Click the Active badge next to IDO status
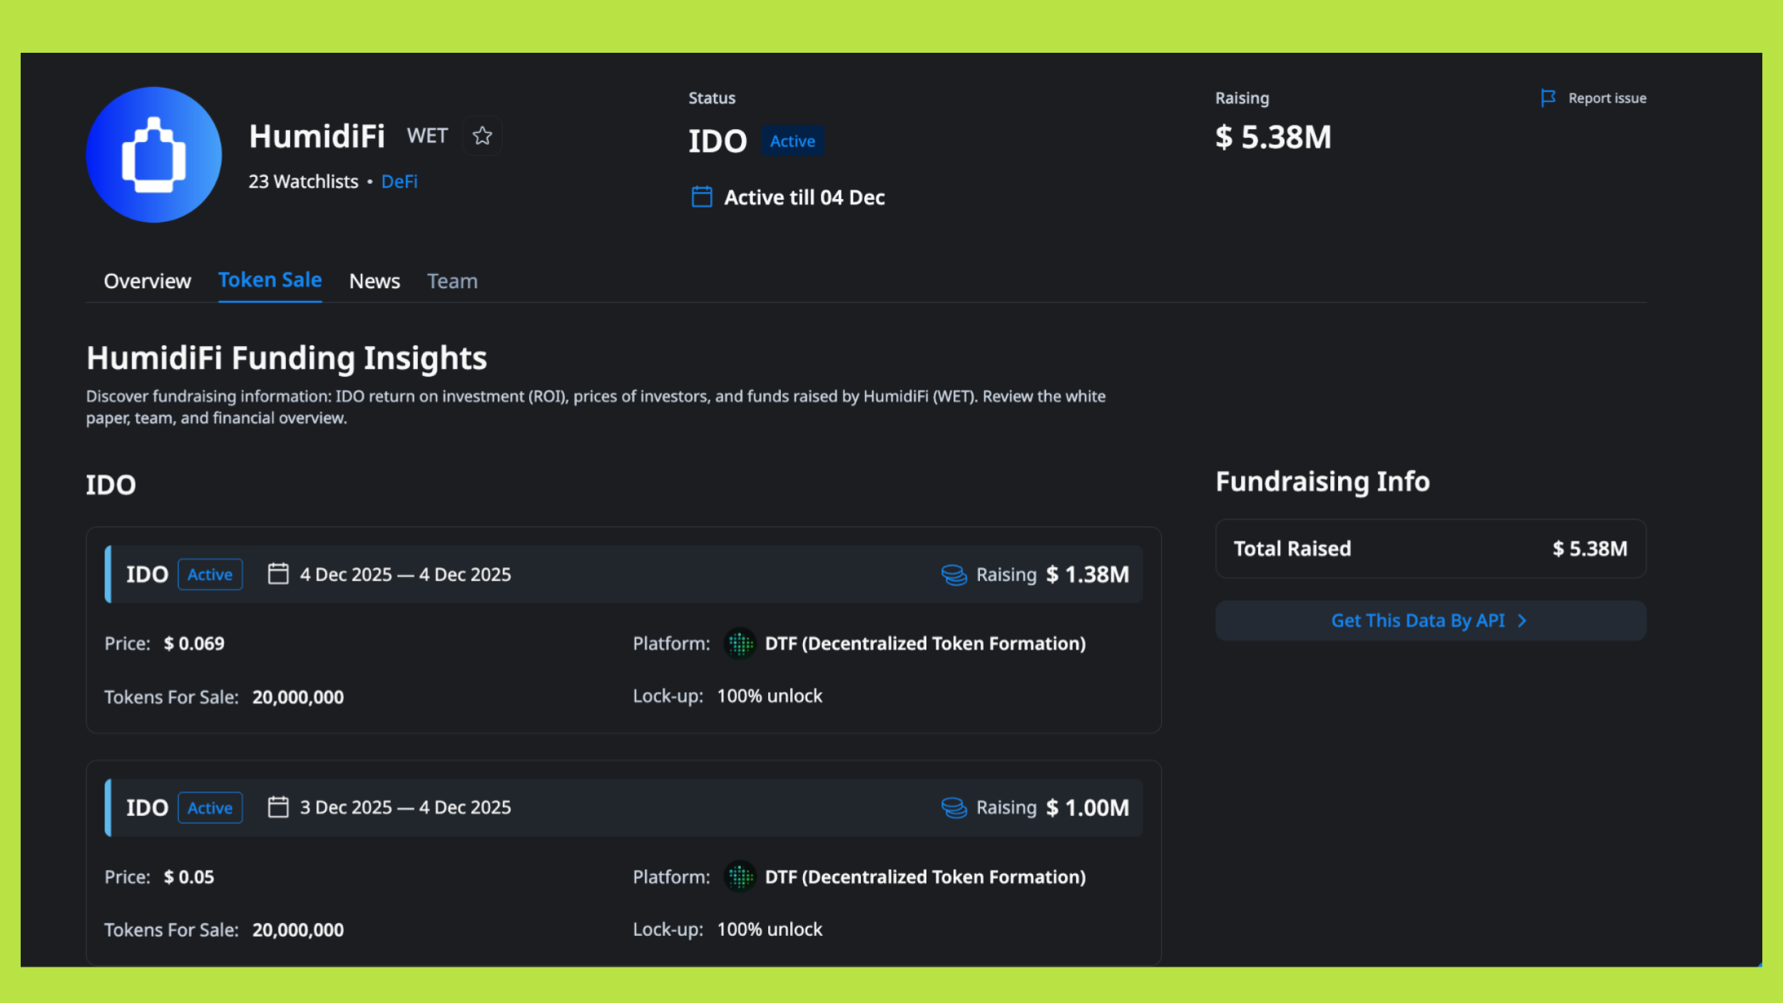 click(792, 141)
